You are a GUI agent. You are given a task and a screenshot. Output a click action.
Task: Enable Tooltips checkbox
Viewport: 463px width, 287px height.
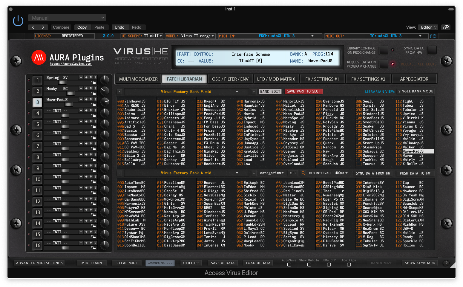click(x=349, y=265)
